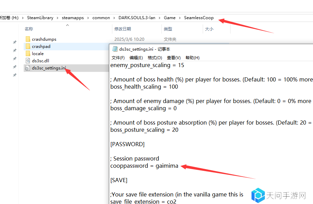Open the 帮助(H) menu in Notepad
The image size is (313, 204).
[x=192, y=58]
